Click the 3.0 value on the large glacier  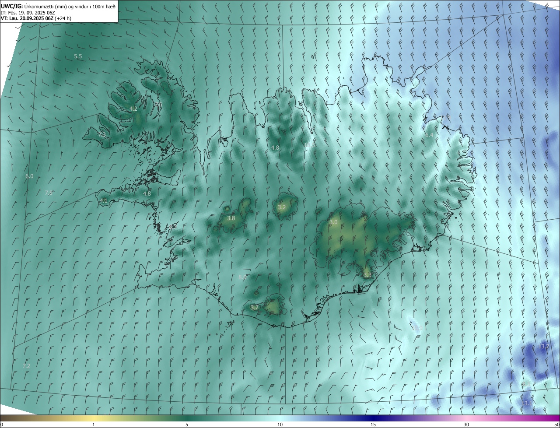333,222
